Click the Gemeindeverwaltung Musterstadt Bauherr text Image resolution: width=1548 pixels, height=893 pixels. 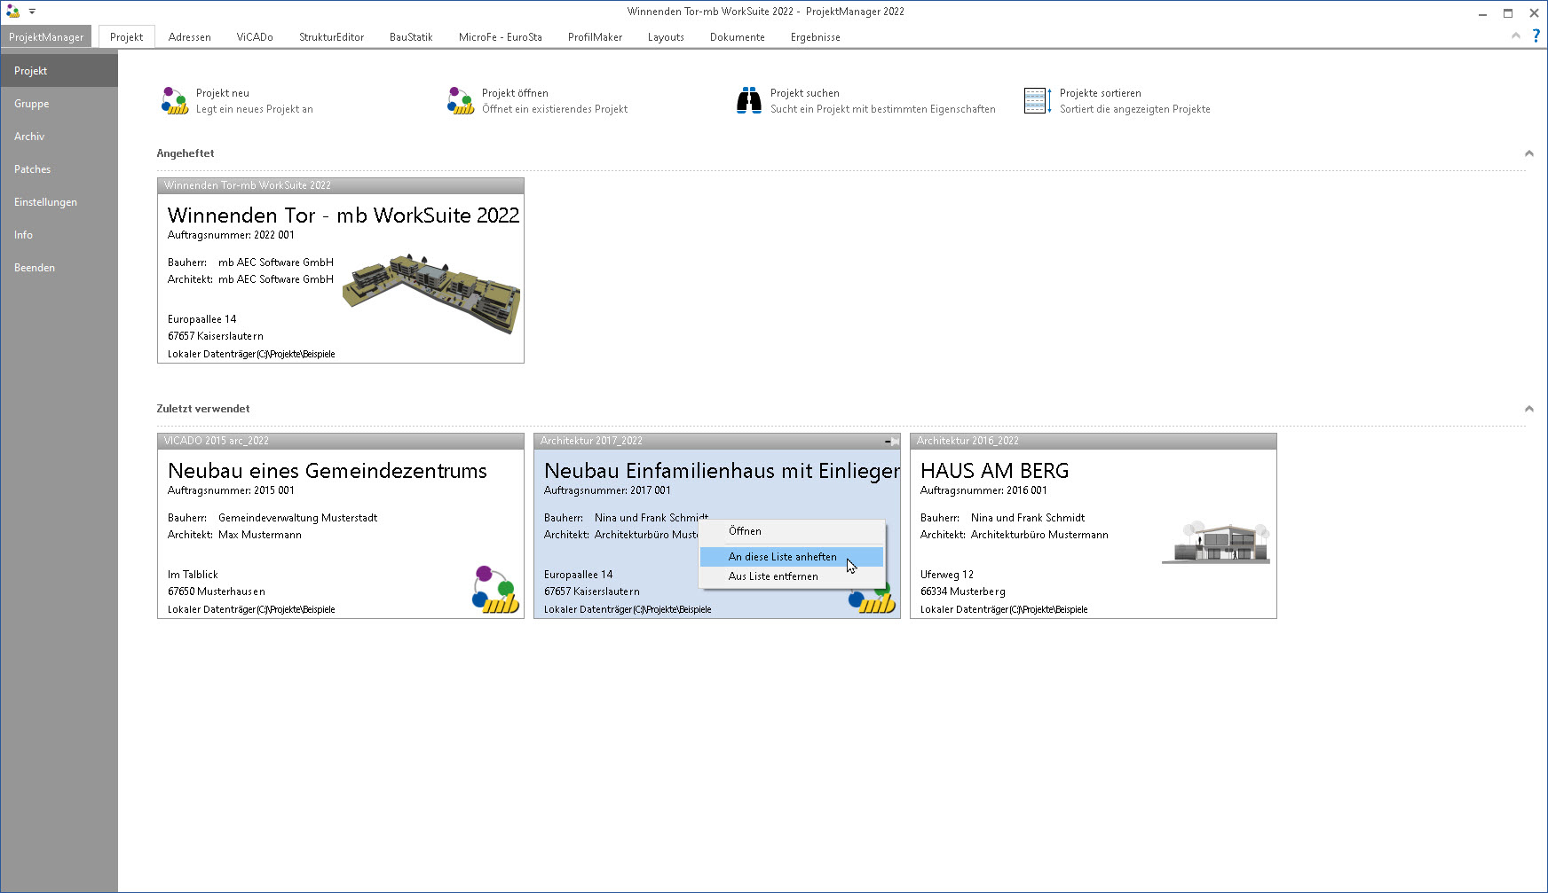coord(297,518)
